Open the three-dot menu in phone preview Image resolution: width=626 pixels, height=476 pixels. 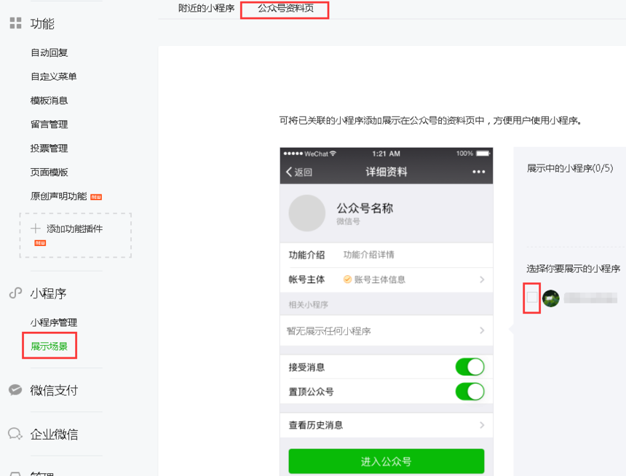coord(479,172)
